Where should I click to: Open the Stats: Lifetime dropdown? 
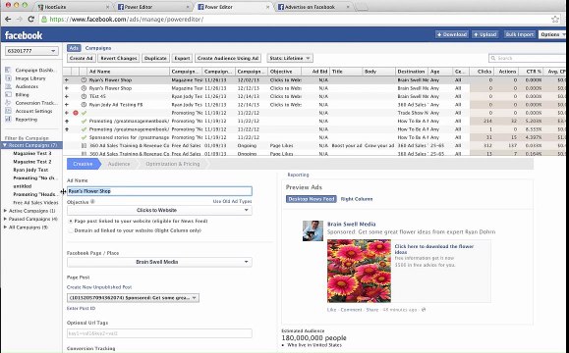click(x=290, y=58)
